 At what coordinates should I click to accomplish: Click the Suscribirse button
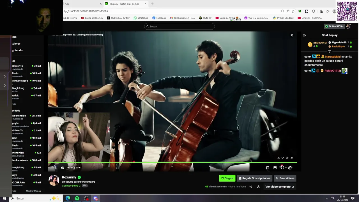pos(285,178)
